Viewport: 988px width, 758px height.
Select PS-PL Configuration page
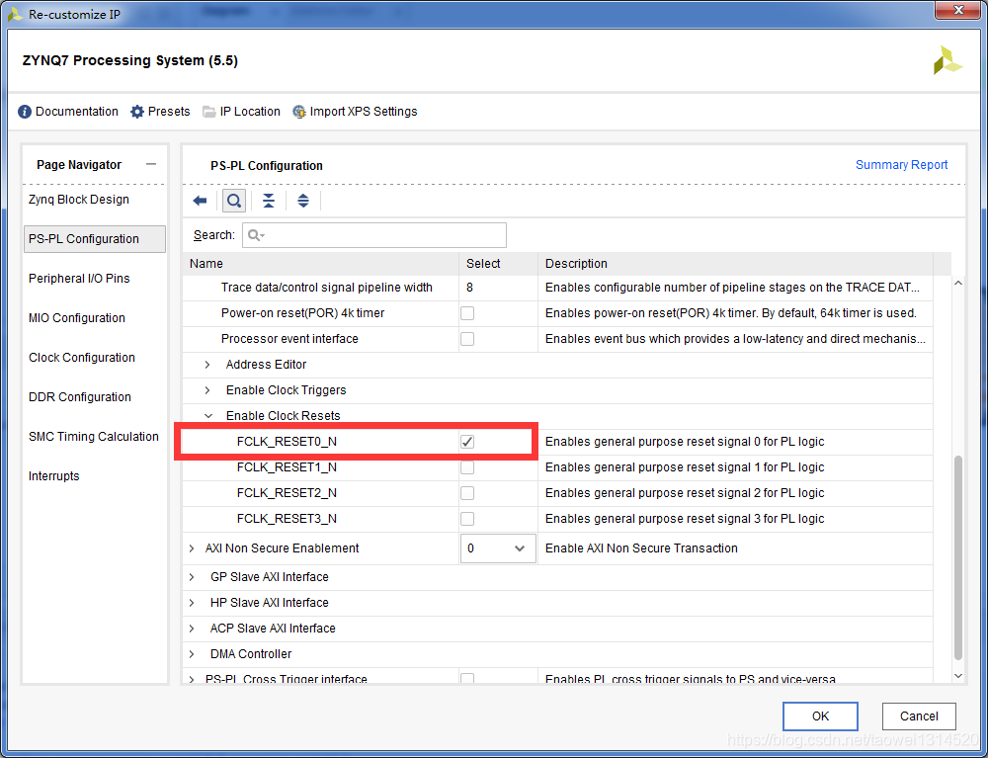[x=95, y=239]
